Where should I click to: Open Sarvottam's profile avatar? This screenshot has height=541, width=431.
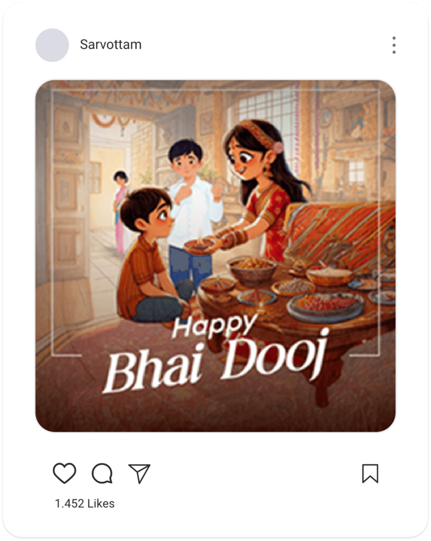(x=52, y=45)
